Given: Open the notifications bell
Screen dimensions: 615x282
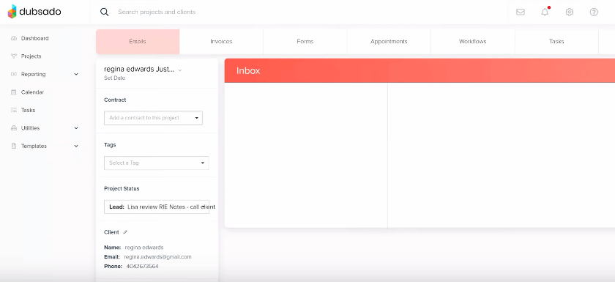Looking at the screenshot, I should point(545,12).
